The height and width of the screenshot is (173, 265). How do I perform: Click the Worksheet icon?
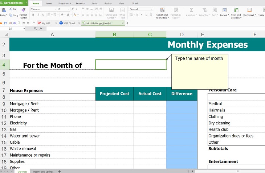[249, 10]
